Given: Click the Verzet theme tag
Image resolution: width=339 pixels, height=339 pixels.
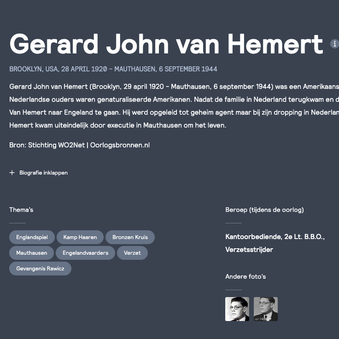Looking at the screenshot, I should pyautogui.click(x=132, y=253).
